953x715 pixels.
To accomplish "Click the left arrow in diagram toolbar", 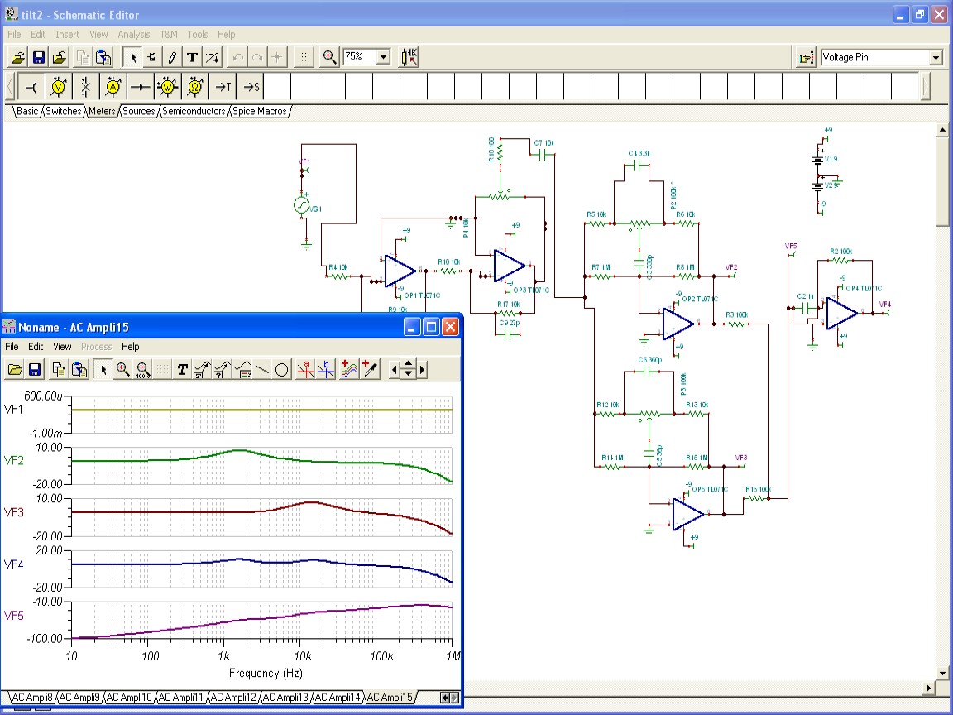I will pos(394,369).
